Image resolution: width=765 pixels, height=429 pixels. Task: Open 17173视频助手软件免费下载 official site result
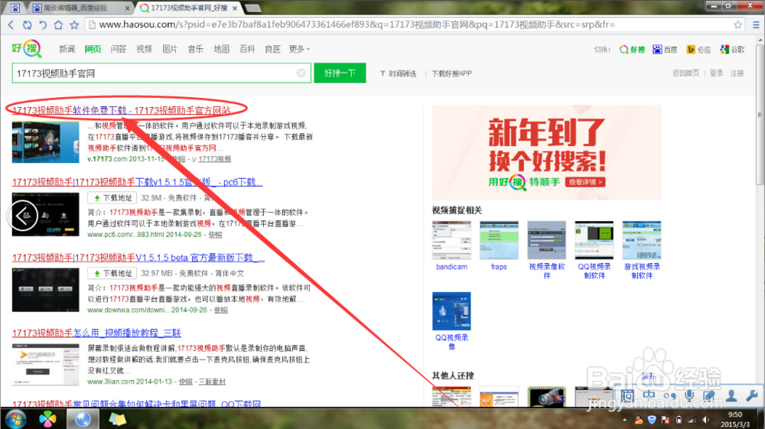pyautogui.click(x=121, y=110)
